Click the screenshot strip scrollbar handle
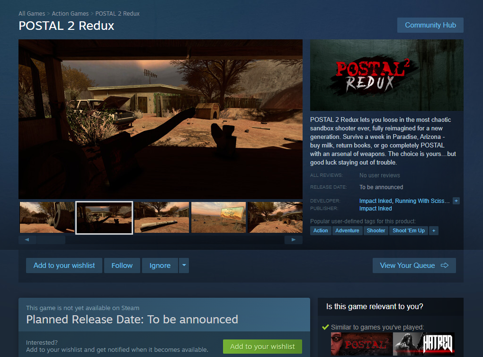The image size is (483, 357). point(51,240)
